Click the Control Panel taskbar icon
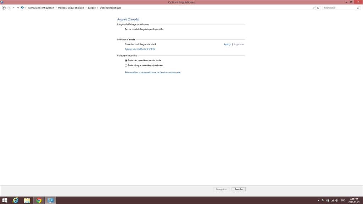Viewport: 363px width, 204px height. (x=50, y=200)
